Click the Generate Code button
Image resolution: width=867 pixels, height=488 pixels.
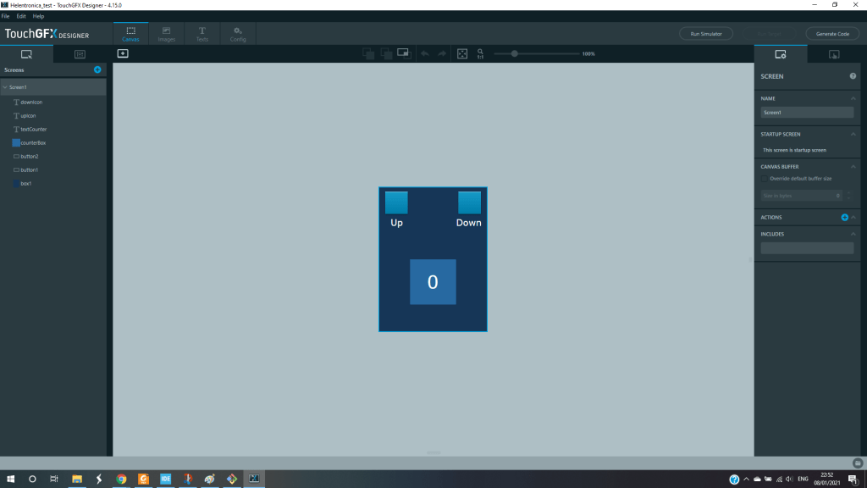pyautogui.click(x=832, y=34)
